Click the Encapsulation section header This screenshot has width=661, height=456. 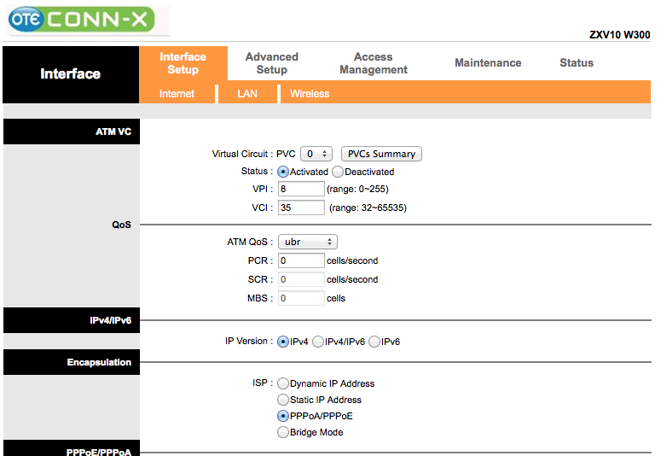(x=72, y=362)
